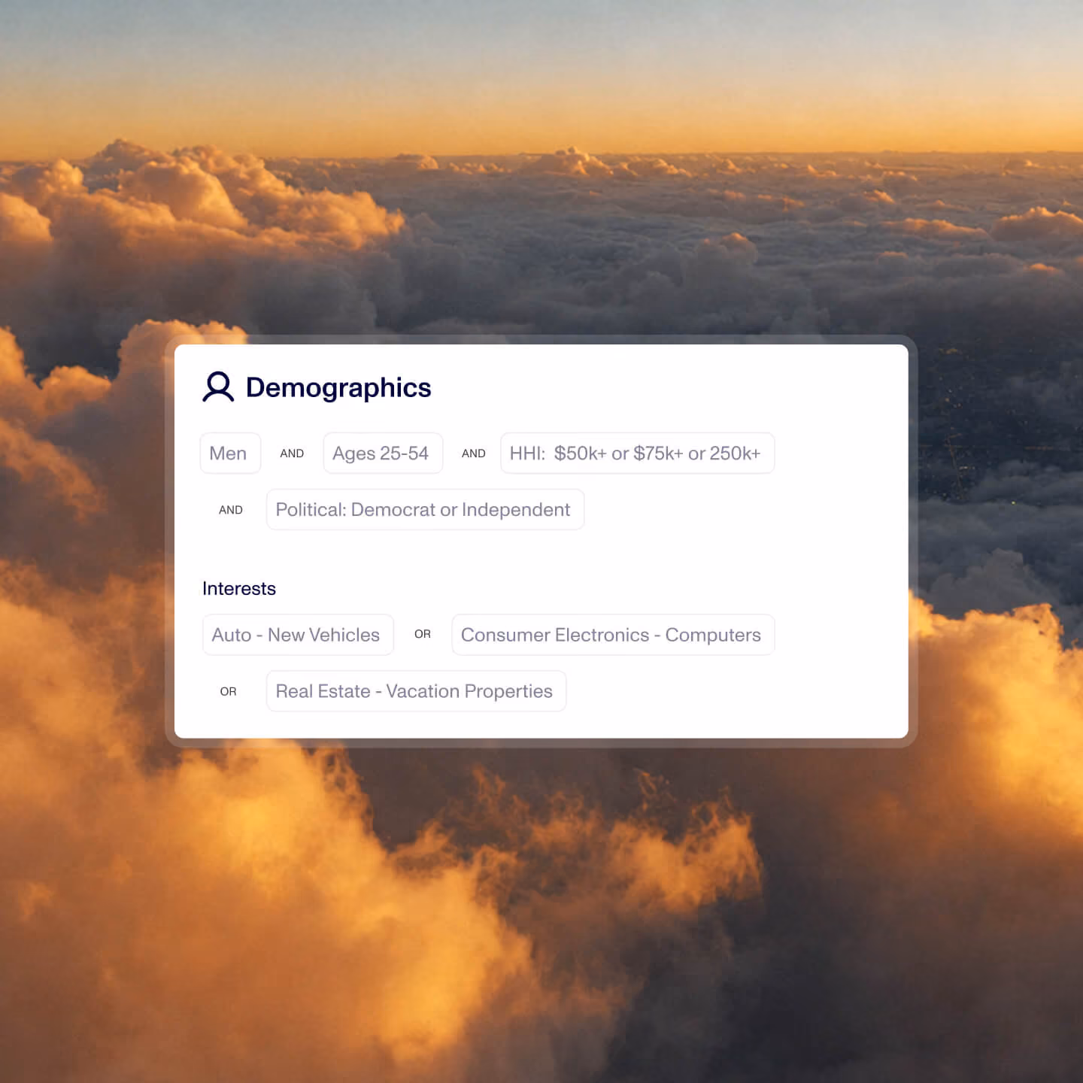Choose Real Estate - Vacation Properties interest
This screenshot has width=1083, height=1083.
click(x=416, y=691)
